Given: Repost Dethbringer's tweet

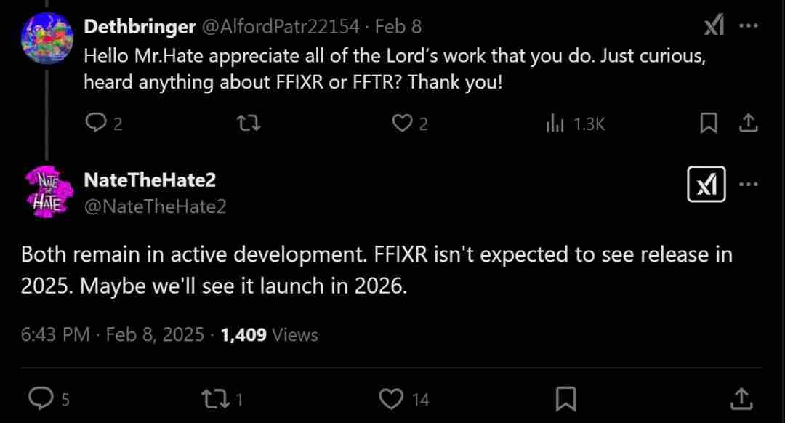Looking at the screenshot, I should click(249, 123).
